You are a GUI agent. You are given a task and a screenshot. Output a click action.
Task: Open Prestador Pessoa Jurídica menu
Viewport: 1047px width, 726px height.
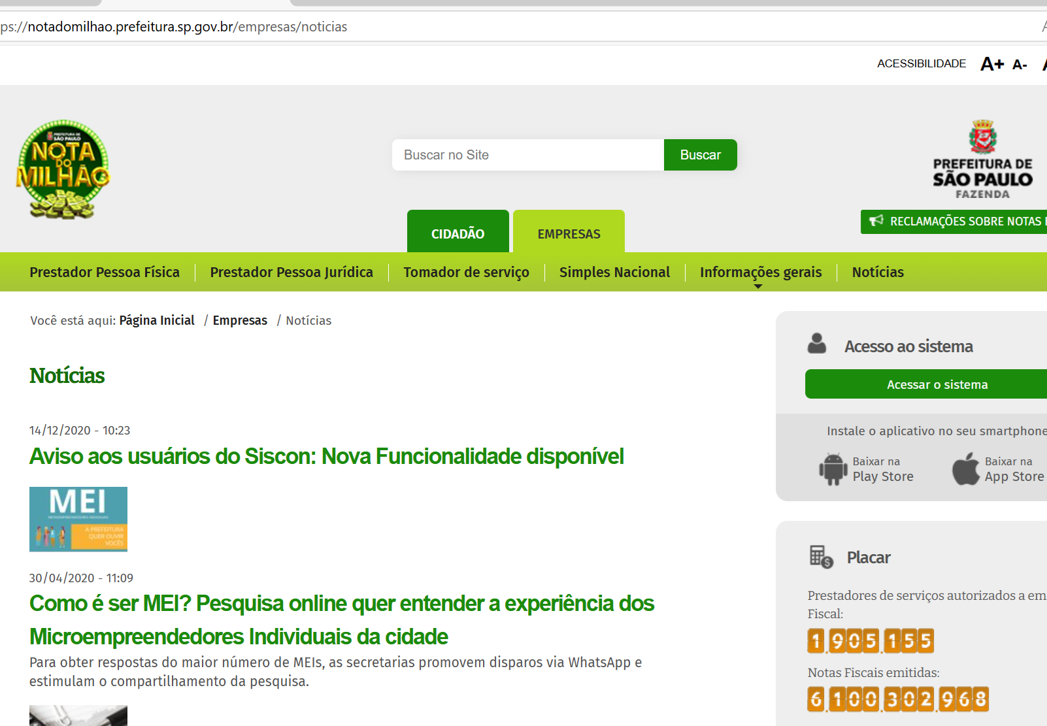(x=291, y=272)
